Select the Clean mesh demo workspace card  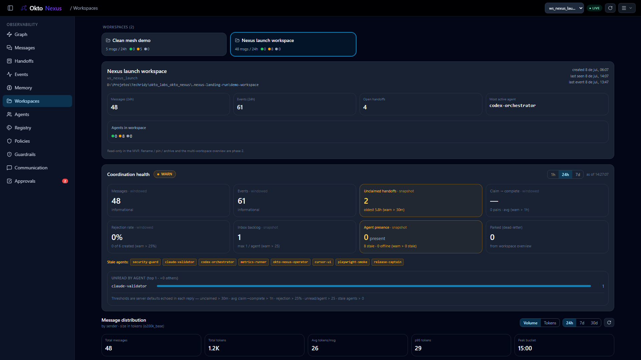pos(164,44)
